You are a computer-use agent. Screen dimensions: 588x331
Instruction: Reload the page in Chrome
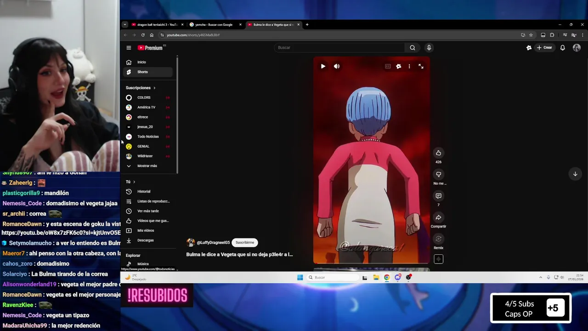(143, 35)
